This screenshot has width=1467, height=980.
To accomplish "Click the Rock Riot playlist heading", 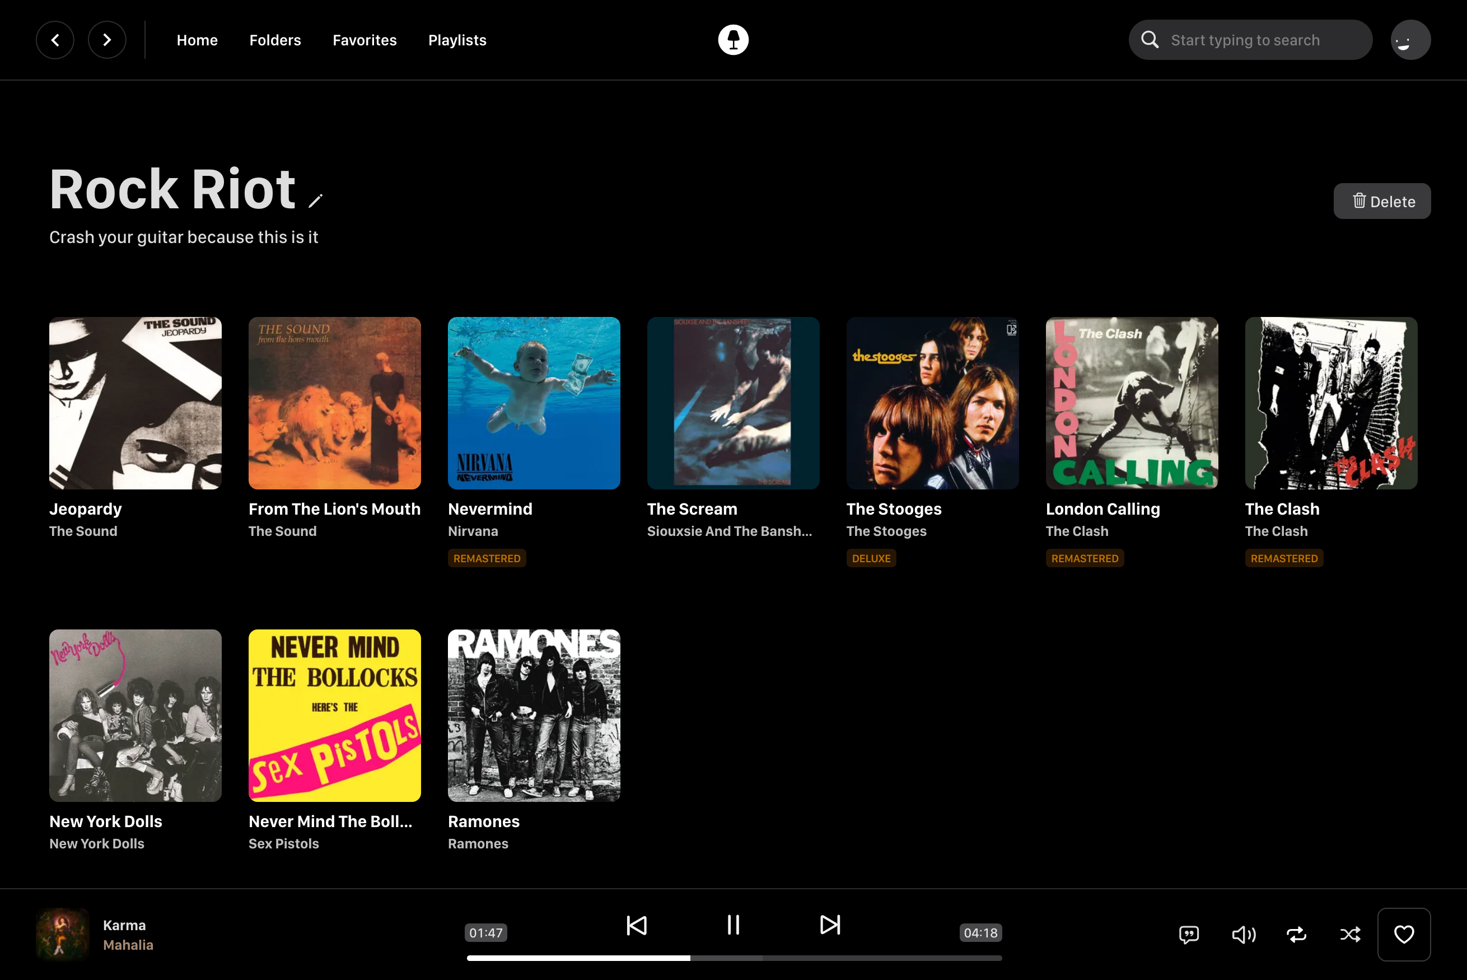I will (172, 189).
